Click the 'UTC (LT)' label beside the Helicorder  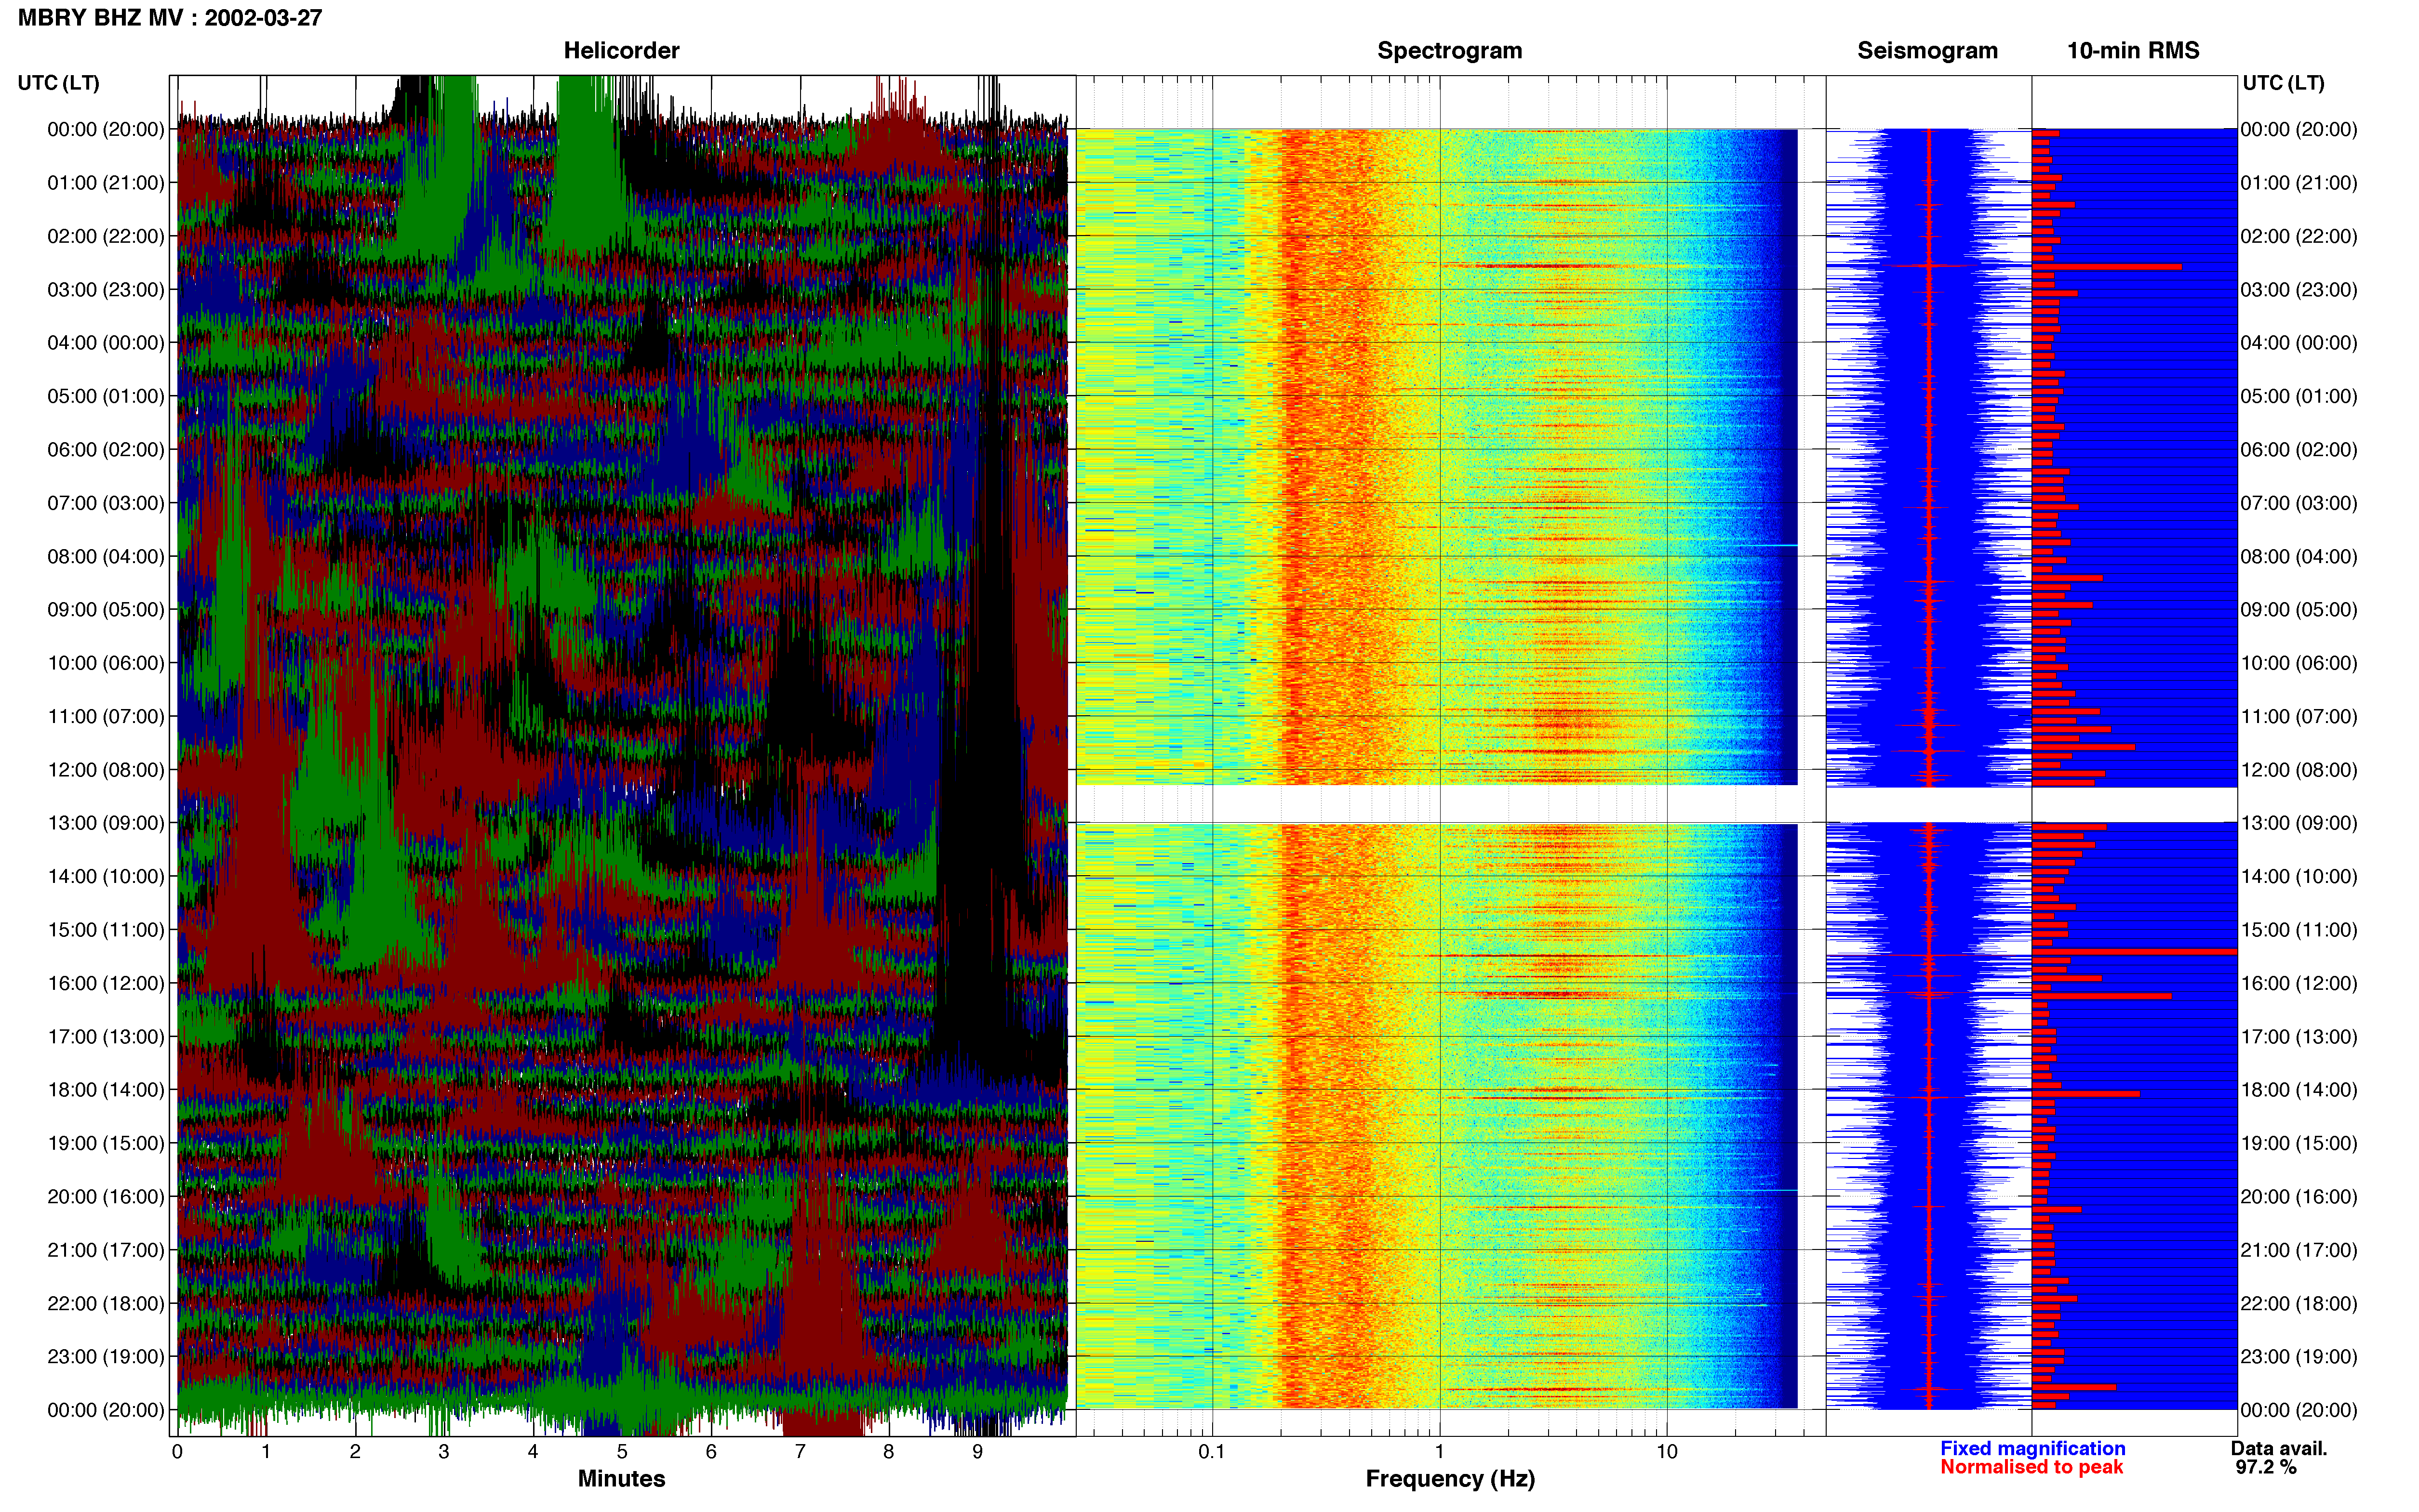tap(59, 83)
